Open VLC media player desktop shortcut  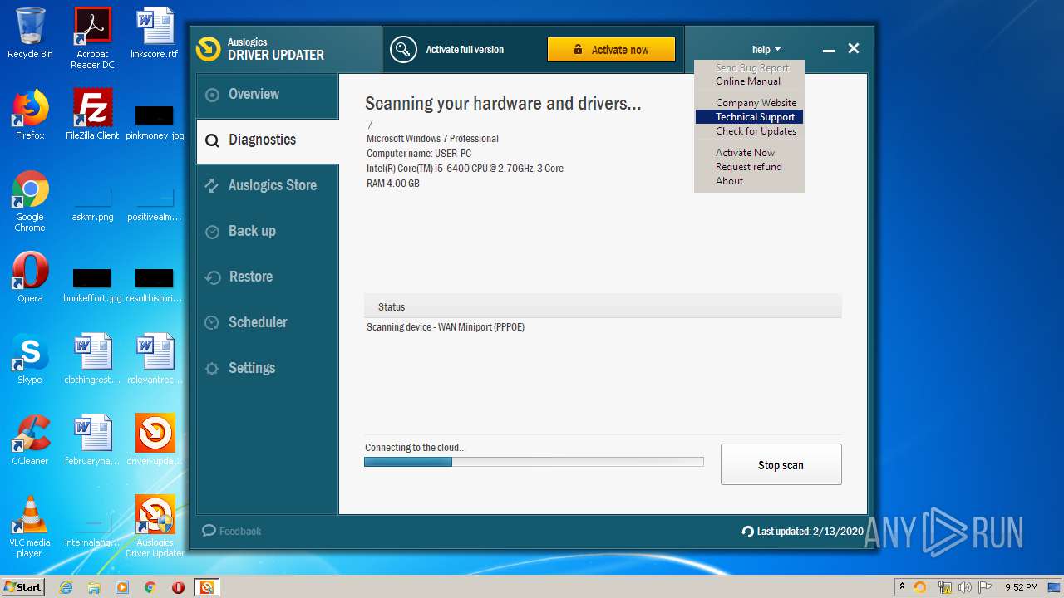[30, 527]
